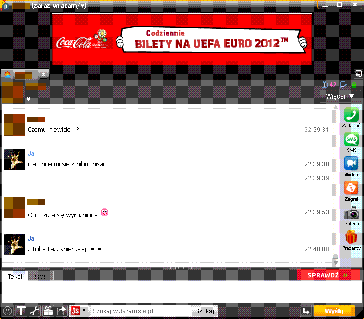Toggle the send-with-Enter arrow button
This screenshot has width=364, height=319.
[306, 311]
